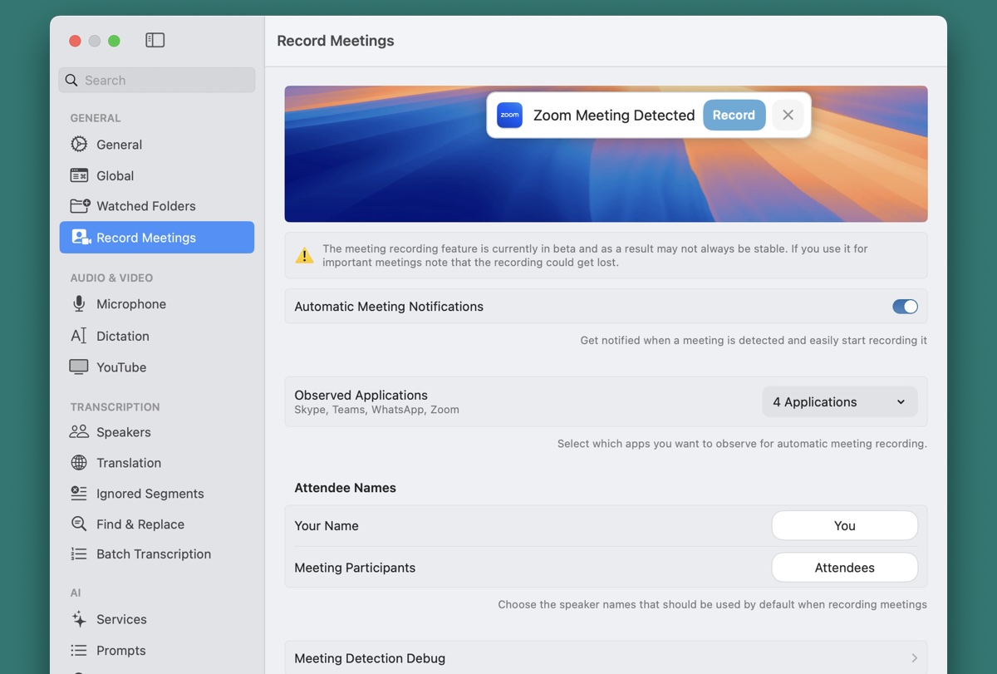Click the Microphone sidebar label
Screen dimensions: 997x674
[x=131, y=304]
